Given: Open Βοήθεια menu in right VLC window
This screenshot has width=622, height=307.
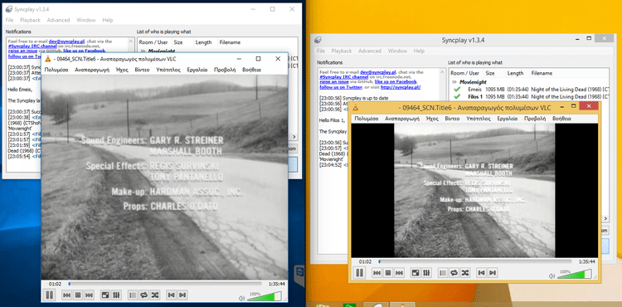Looking at the screenshot, I should tap(561, 119).
